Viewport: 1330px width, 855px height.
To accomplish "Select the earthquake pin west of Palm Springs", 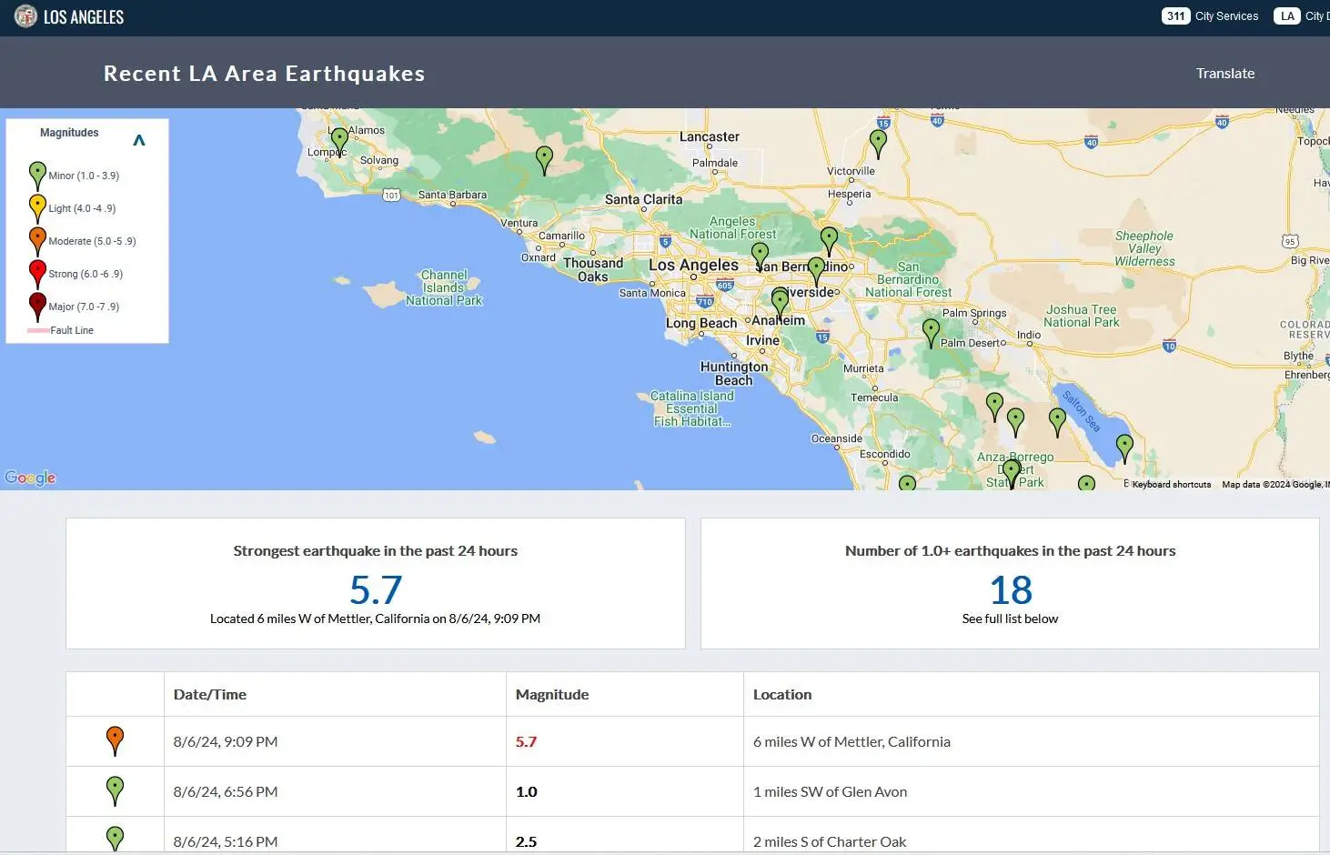I will tap(931, 330).
